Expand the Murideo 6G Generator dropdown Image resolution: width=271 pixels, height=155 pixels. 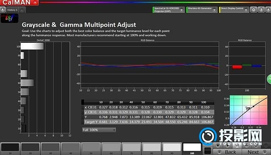point(202,10)
